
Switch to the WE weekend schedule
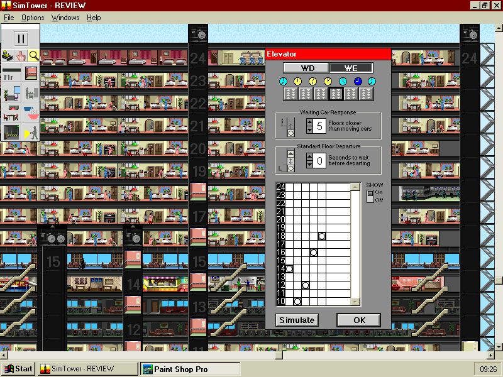[x=351, y=68]
